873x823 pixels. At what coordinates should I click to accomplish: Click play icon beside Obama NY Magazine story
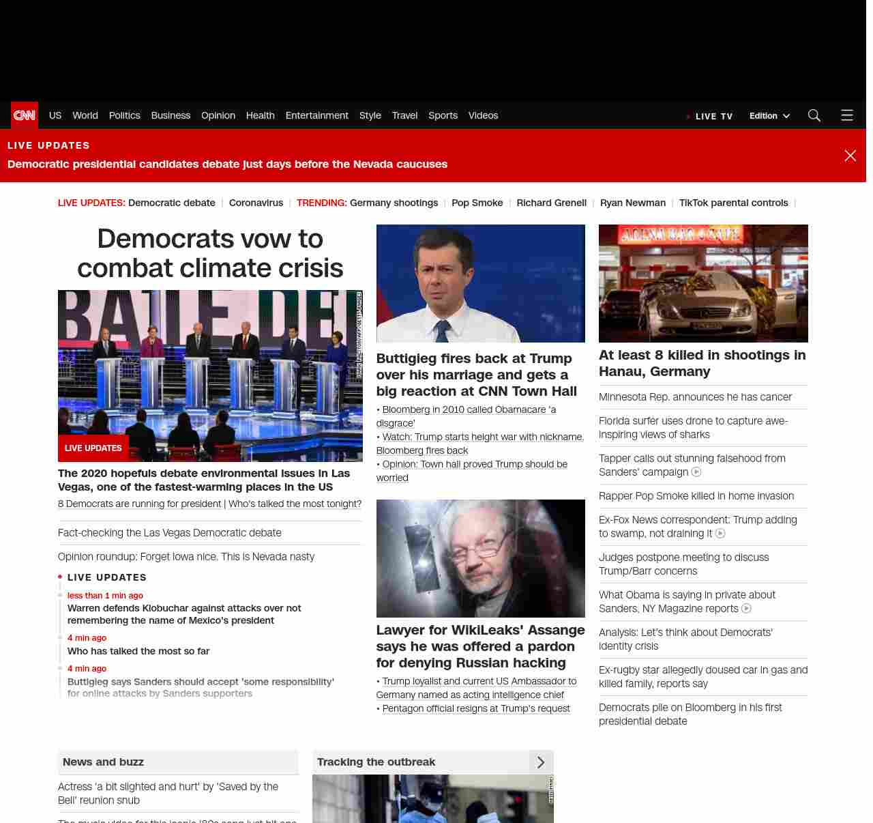746,609
